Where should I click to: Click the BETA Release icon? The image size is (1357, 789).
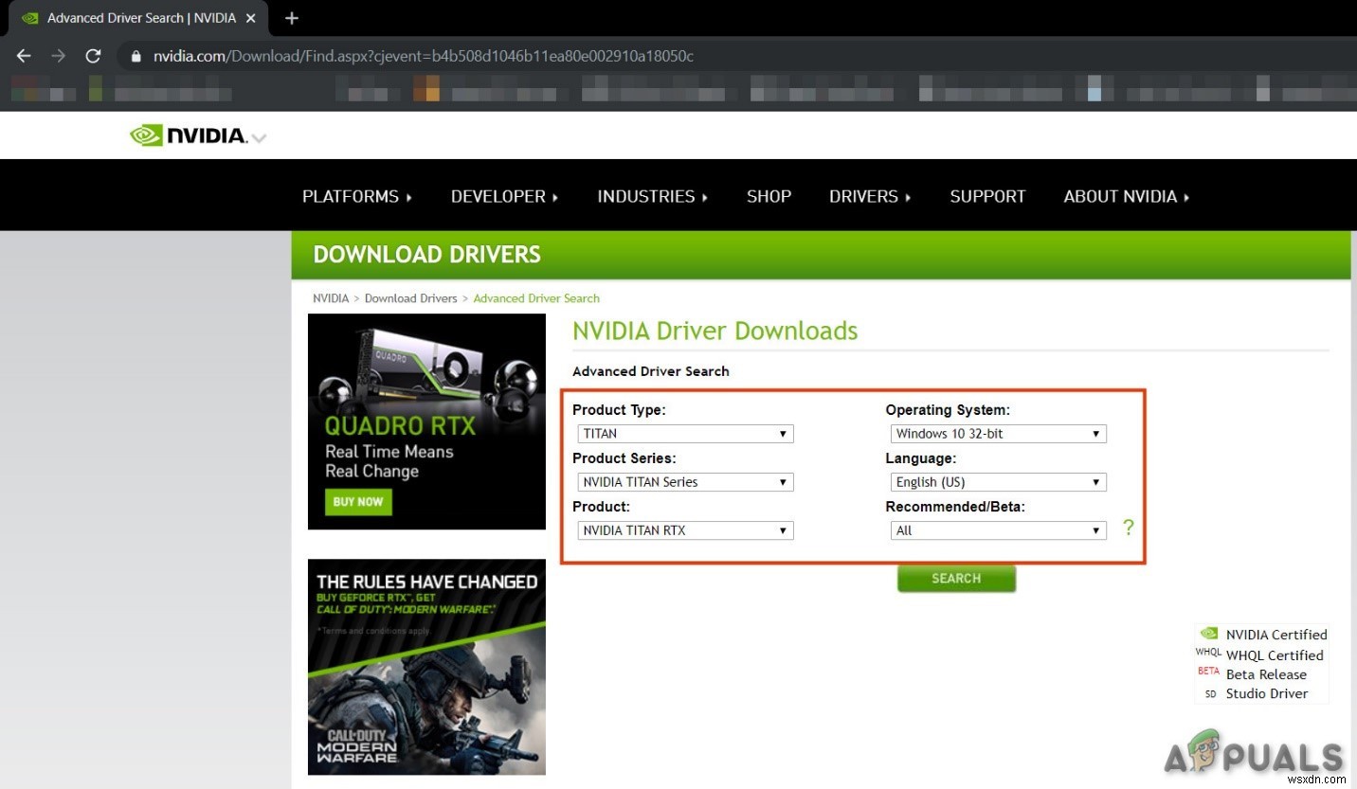coord(1208,672)
